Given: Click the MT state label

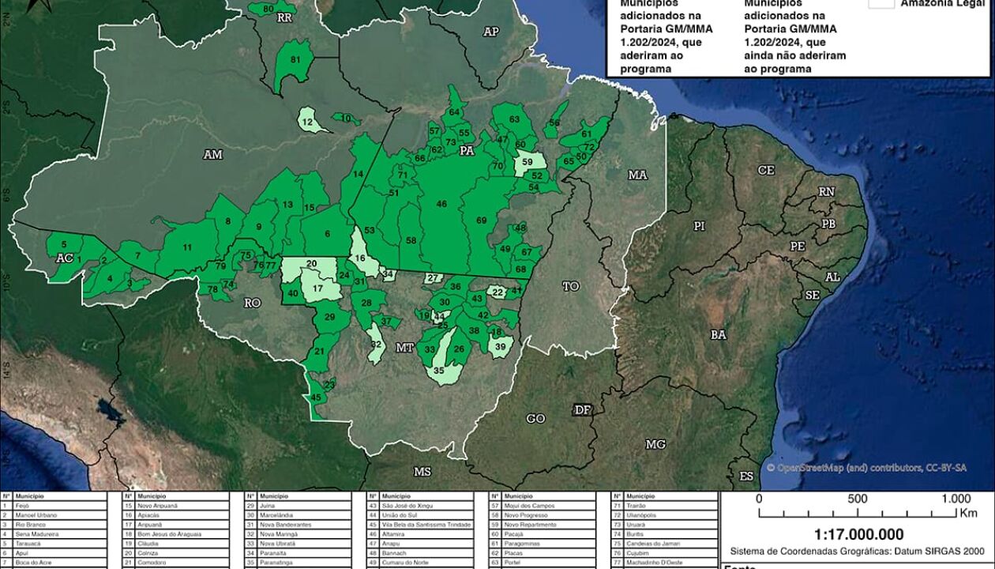Looking at the screenshot, I should [404, 347].
